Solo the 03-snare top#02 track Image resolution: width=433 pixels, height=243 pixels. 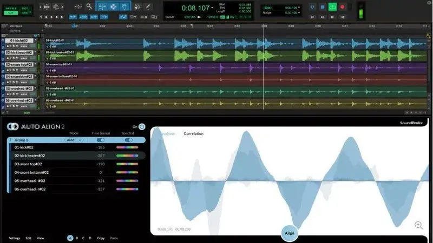click(14, 70)
